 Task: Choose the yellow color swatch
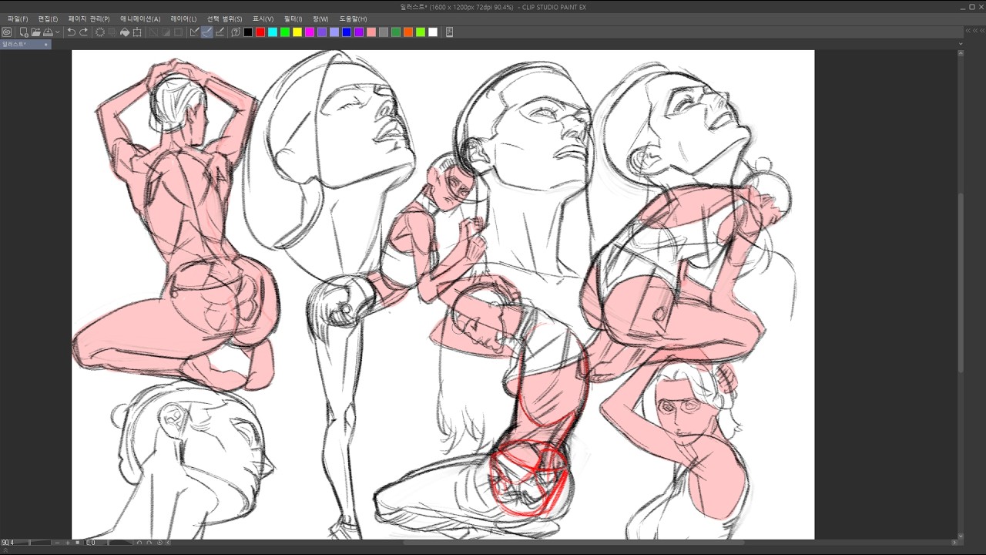[297, 32]
